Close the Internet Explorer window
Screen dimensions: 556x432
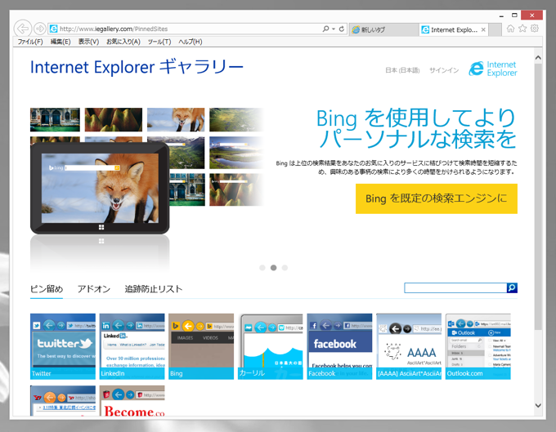tap(532, 16)
